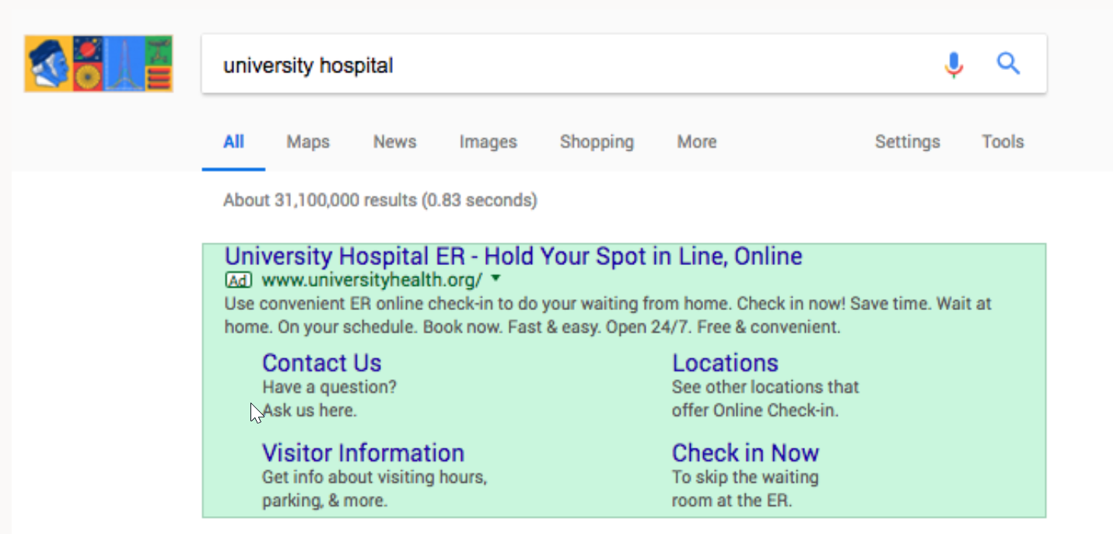
Task: Select the All results tab
Action: pyautogui.click(x=233, y=141)
